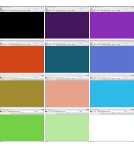Click the sky blue page in the browser window
The image size is (134, 148).
tap(112, 94)
